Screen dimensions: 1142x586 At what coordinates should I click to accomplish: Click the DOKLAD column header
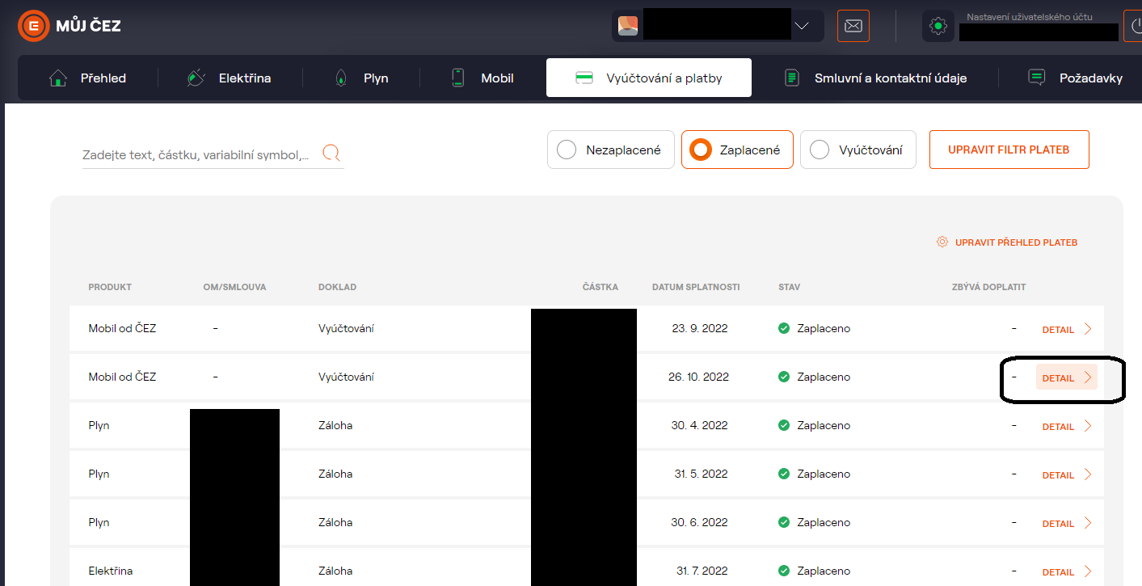[337, 287]
